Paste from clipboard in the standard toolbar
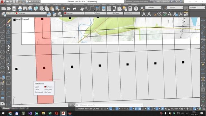This screenshot has height=116, width=206. [52, 9]
